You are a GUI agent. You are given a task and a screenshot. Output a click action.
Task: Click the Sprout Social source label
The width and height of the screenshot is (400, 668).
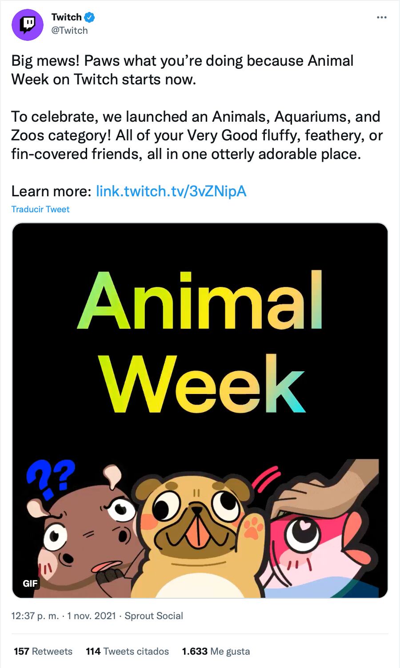point(153,616)
